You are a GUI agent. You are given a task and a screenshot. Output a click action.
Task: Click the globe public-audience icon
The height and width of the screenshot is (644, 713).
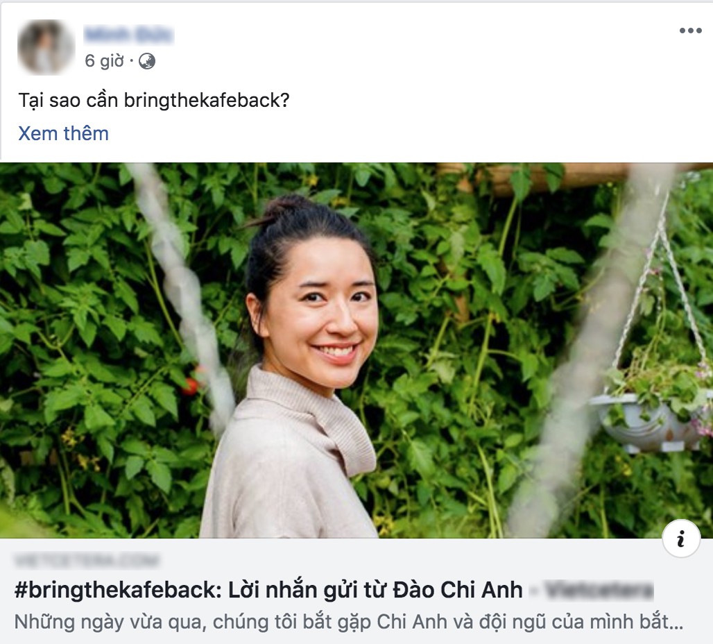pyautogui.click(x=147, y=61)
